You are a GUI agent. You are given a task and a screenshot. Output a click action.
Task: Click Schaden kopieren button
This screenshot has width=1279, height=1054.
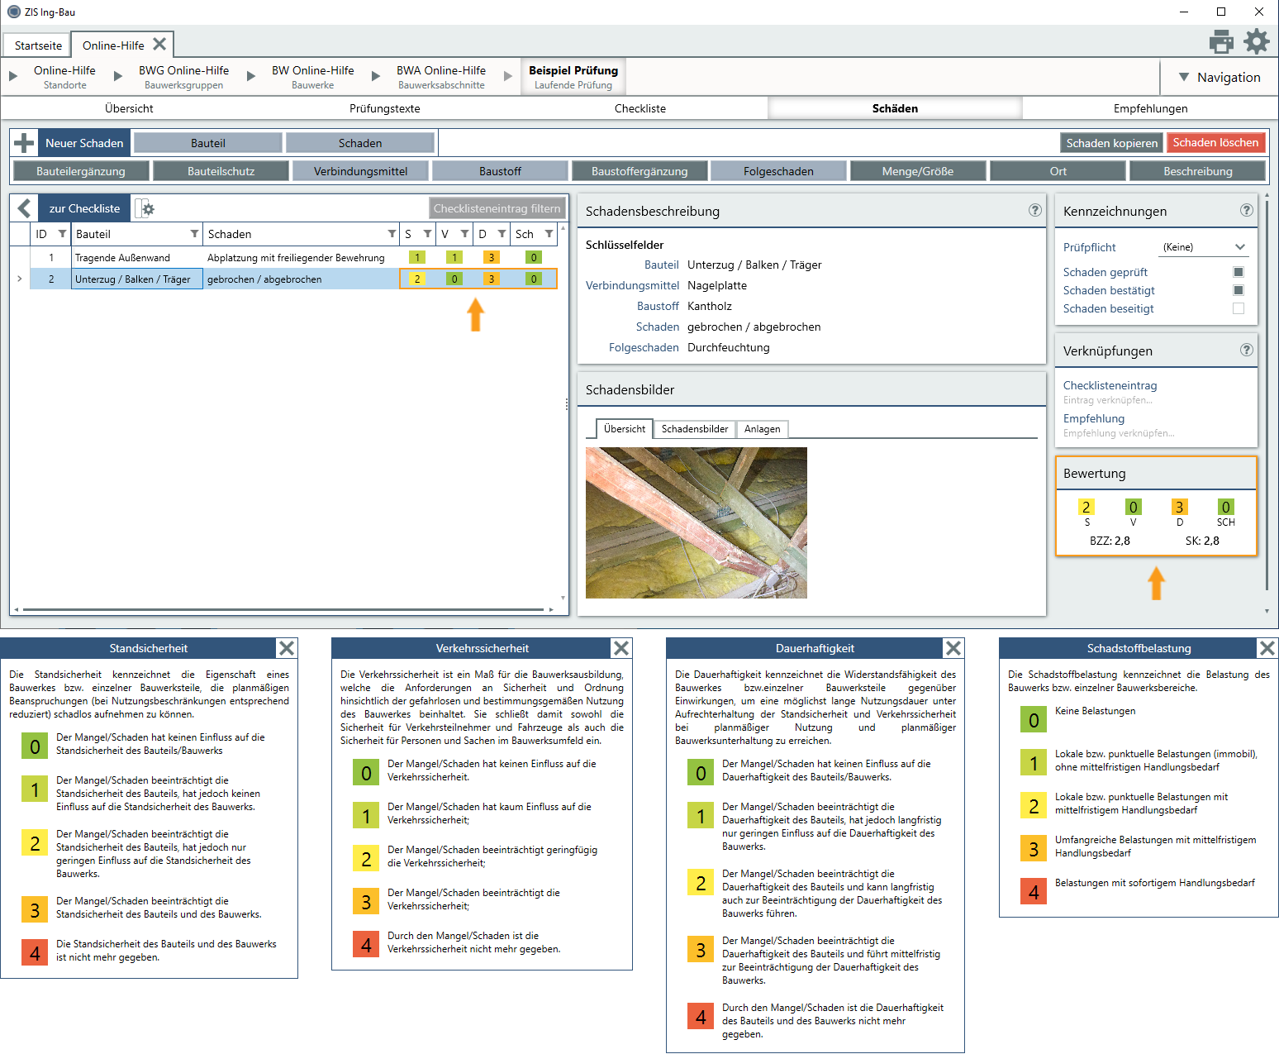pos(1112,143)
